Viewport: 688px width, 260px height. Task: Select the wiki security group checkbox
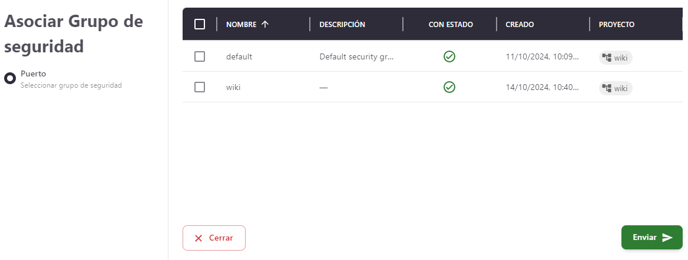(x=200, y=88)
